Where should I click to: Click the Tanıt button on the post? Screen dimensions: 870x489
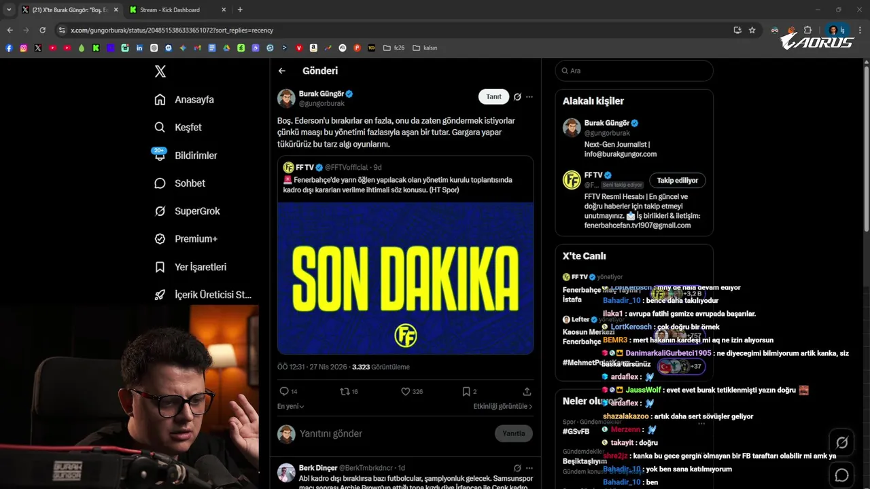point(493,96)
